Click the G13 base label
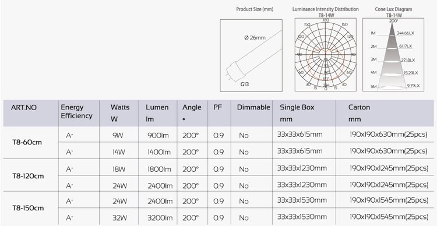Screen dimensions: 437x226 (244, 84)
